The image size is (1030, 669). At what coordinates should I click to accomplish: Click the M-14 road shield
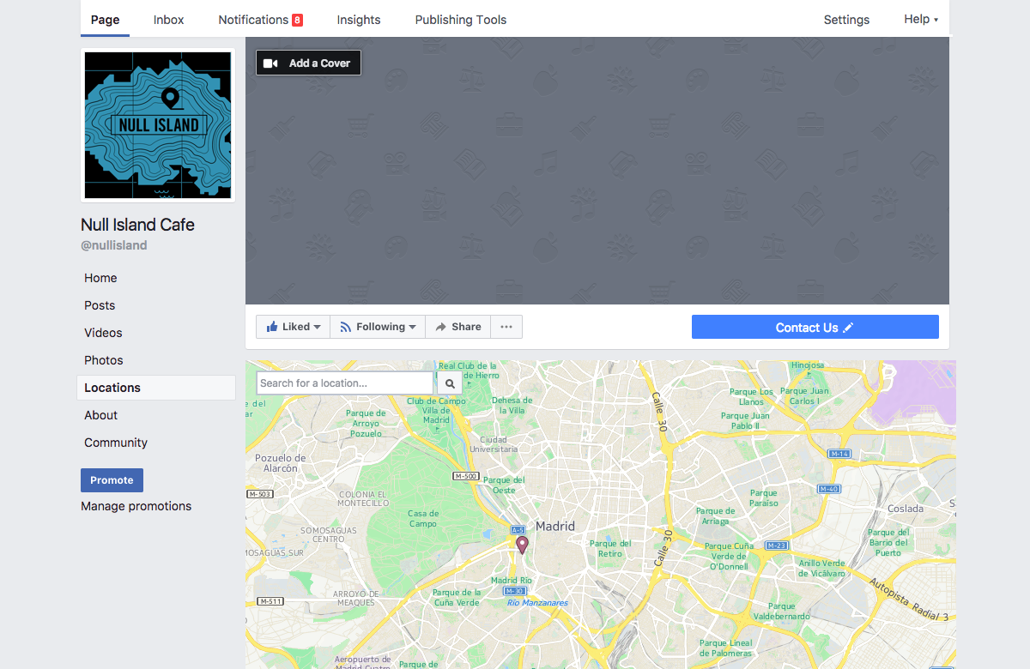click(839, 453)
